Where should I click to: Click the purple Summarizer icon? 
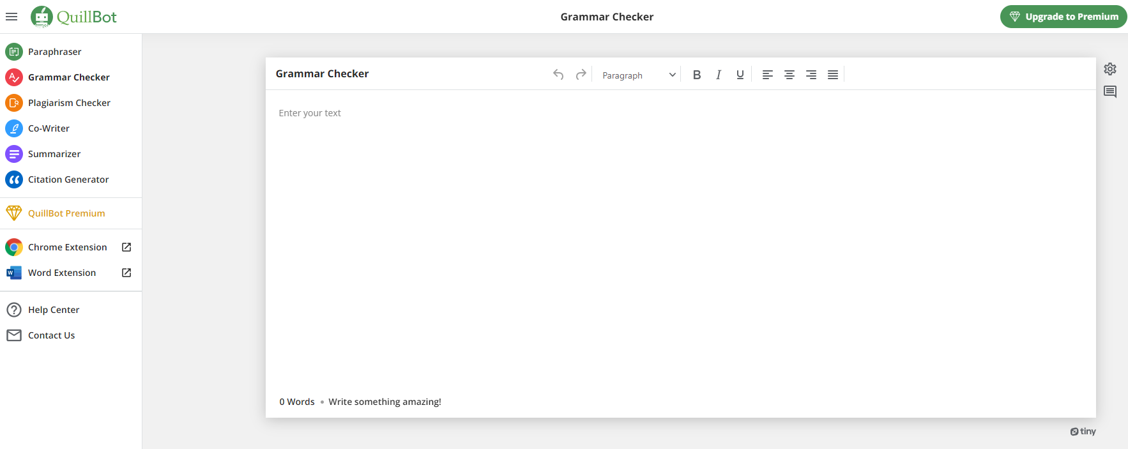tap(14, 154)
